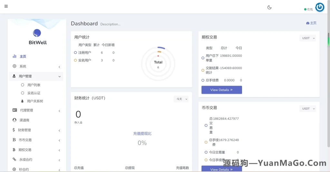Click the BitWell brand name
Screen dimensions: 330x172
(x=38, y=43)
